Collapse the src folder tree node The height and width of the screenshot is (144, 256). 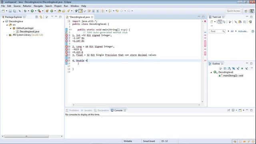[7, 25]
